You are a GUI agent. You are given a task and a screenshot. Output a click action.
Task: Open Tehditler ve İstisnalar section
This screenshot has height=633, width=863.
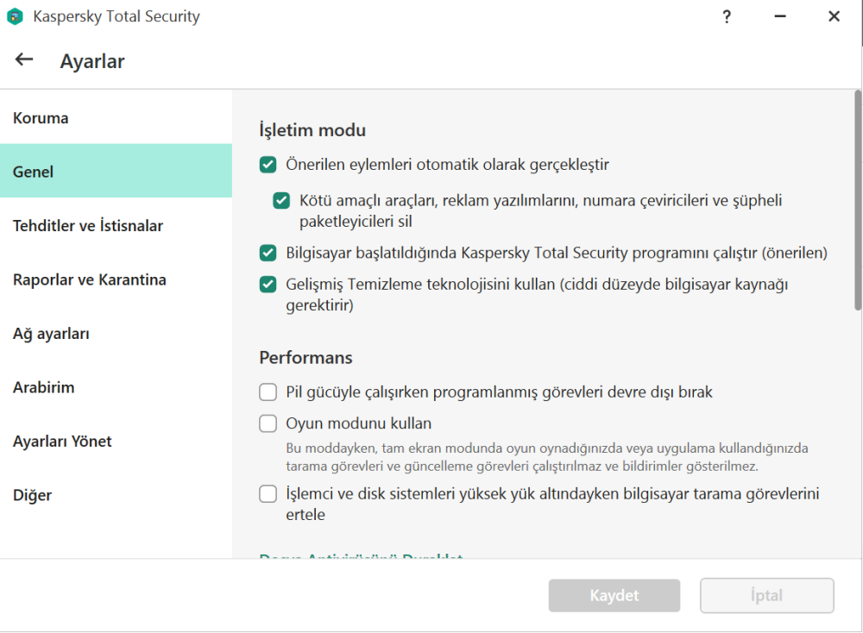[116, 225]
